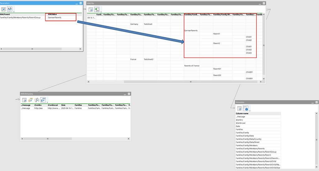Image resolution: width=319 pixels, height=171 pixels.
Task: Open toolbar overflow arrow in Parameters window
Action: click(x=14, y=12)
